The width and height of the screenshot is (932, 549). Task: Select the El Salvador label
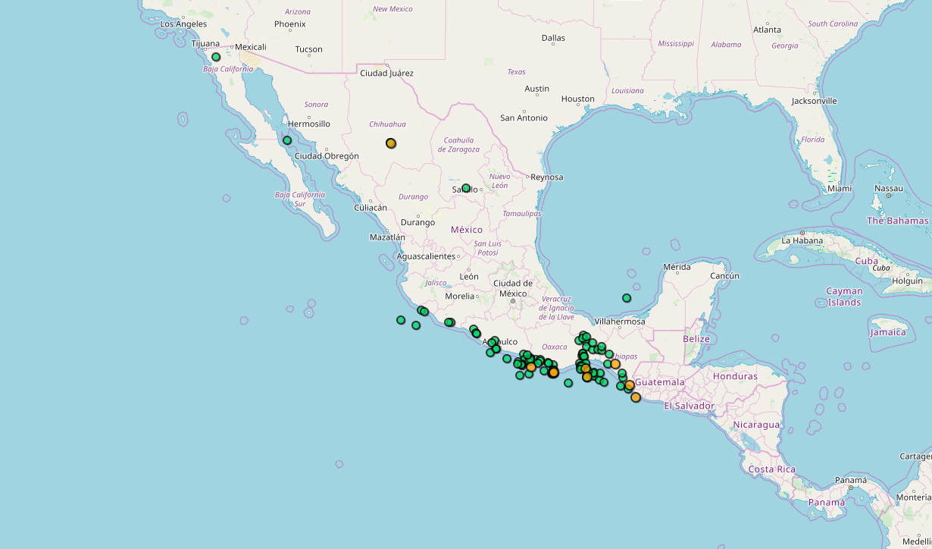pyautogui.click(x=689, y=406)
